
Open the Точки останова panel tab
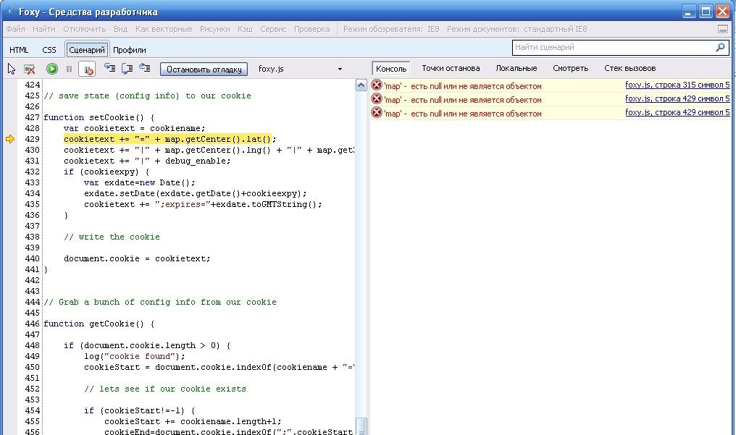(x=451, y=68)
